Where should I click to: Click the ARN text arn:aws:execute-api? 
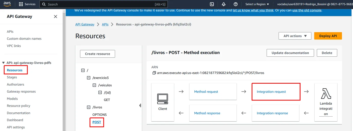pyautogui.click(x=211, y=73)
